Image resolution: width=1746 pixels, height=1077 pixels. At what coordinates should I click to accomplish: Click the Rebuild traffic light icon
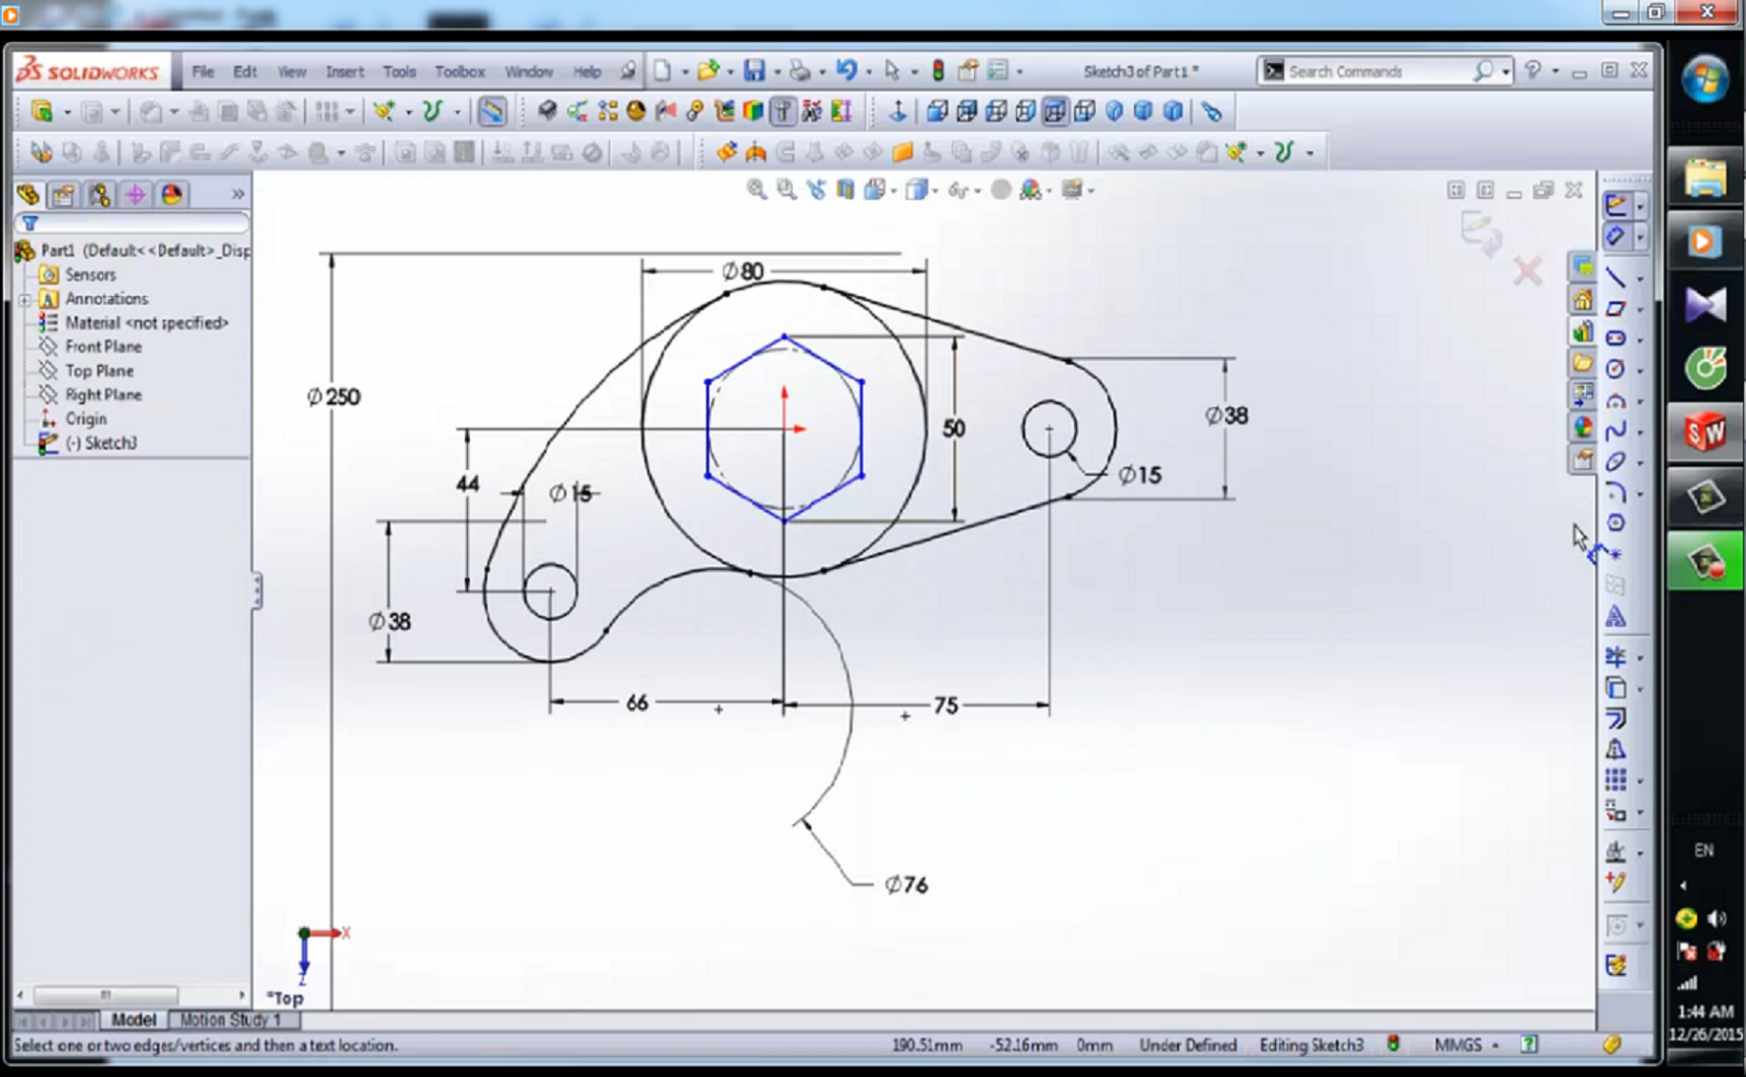click(938, 71)
